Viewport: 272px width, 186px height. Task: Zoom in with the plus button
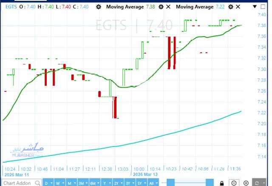246,183
